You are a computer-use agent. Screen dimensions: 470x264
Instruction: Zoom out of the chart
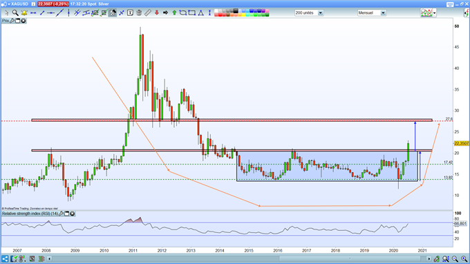[x=455, y=258]
